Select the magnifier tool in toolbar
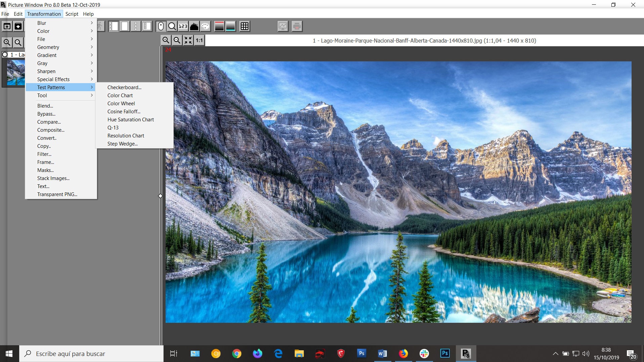 coord(172,26)
